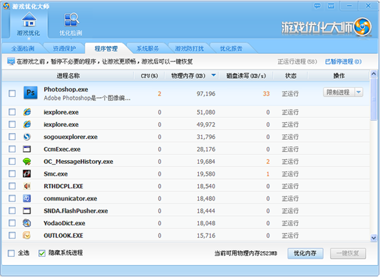
Task: Tick the checkbox for Photoshop.exe
Action: click(12, 93)
